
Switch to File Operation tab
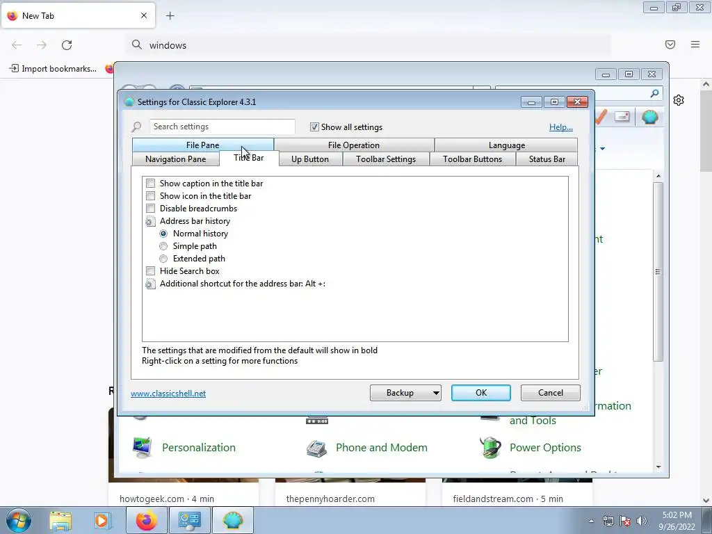point(354,145)
